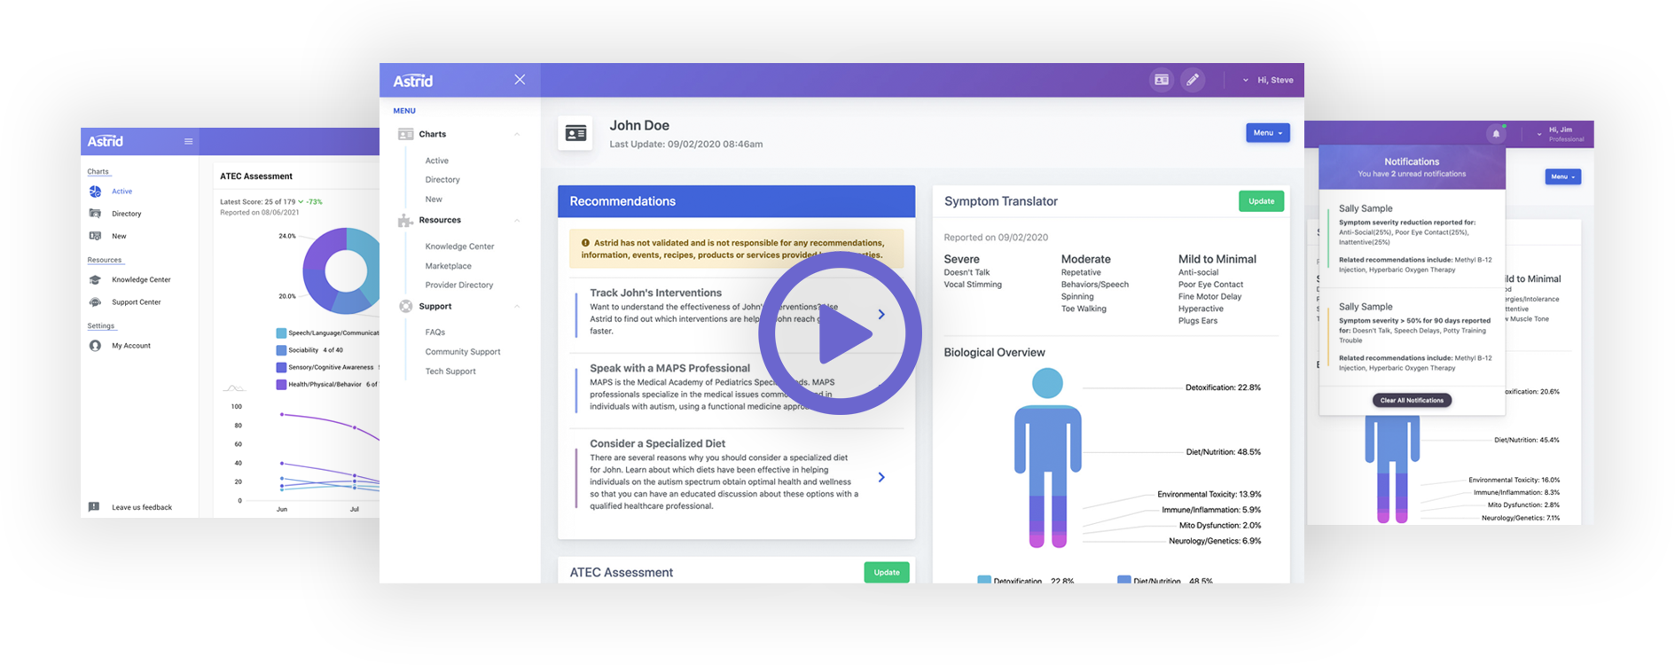The height and width of the screenshot is (665, 1675).
Task: Click Sociability legend swatch in left window
Action: pyautogui.click(x=281, y=350)
